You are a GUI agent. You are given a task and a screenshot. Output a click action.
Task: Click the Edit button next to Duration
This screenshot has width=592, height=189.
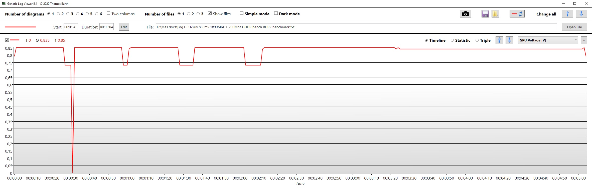point(124,27)
